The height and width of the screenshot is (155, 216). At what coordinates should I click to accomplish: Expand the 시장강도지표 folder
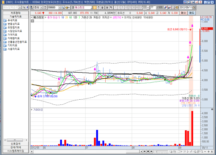(x=13, y=31)
